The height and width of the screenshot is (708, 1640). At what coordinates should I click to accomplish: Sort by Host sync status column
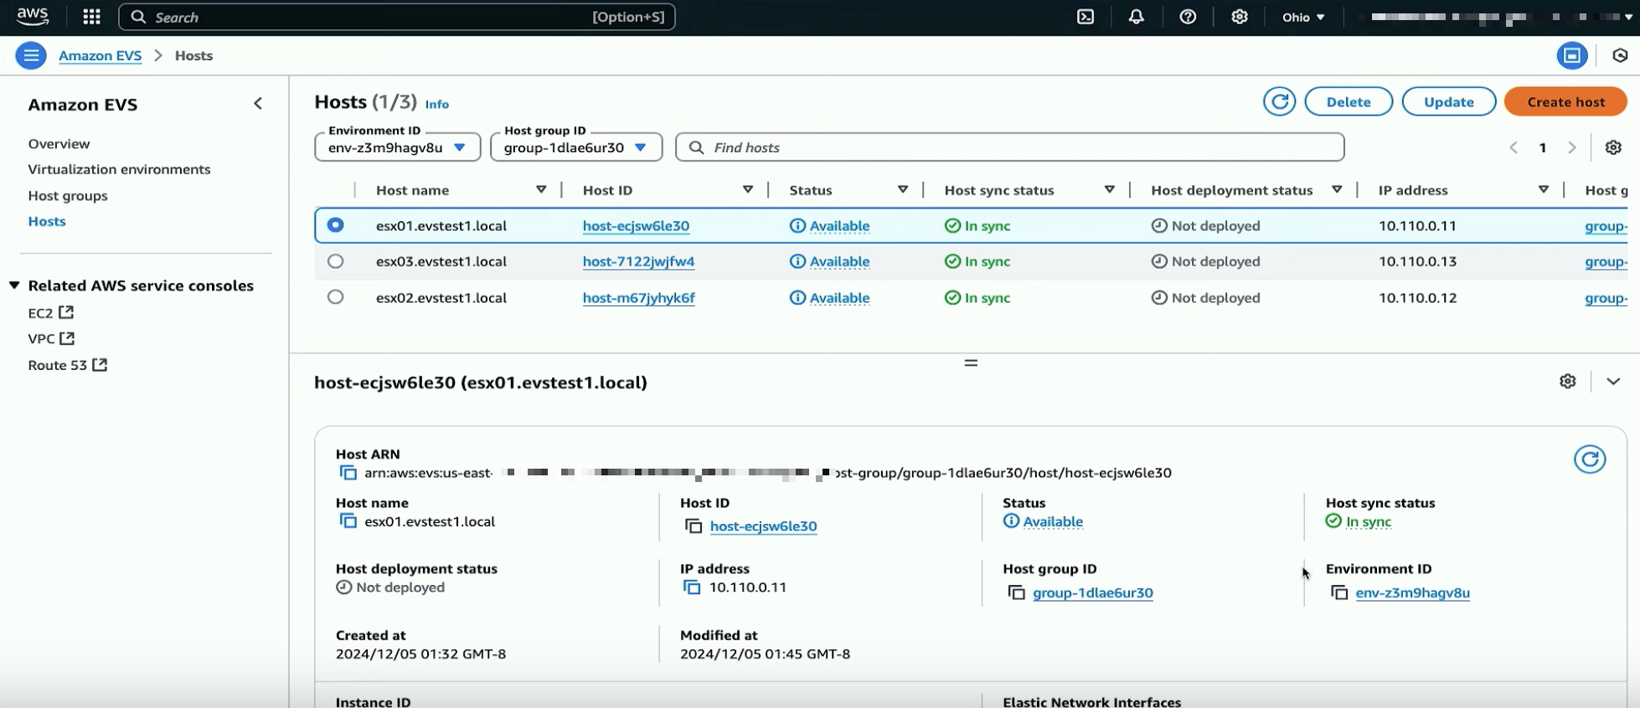[x=1110, y=190]
